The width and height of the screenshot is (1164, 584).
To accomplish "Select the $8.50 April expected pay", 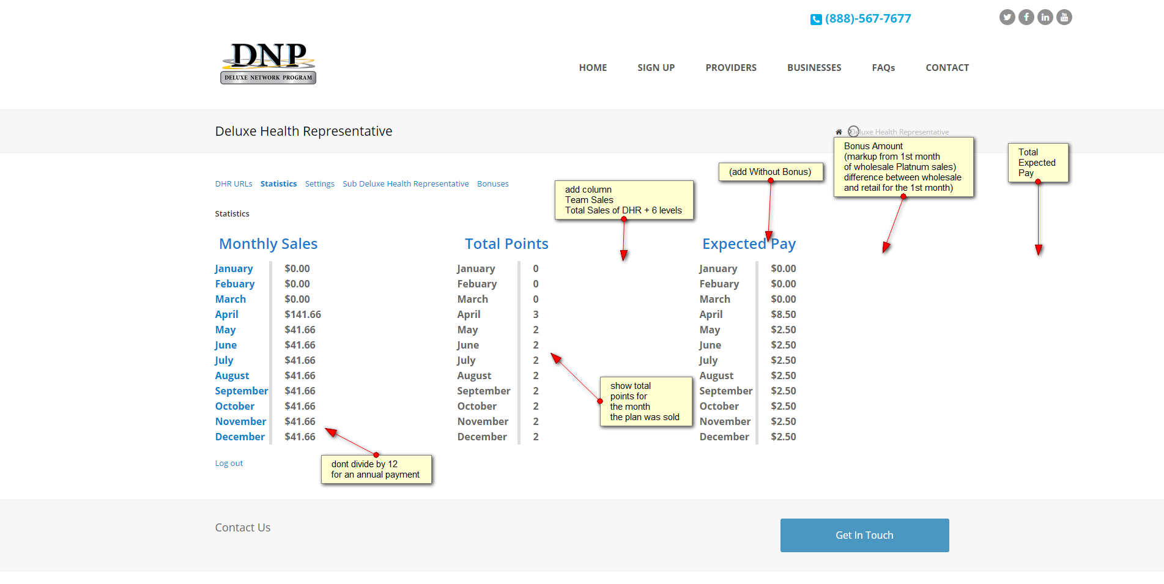I will pyautogui.click(x=784, y=314).
